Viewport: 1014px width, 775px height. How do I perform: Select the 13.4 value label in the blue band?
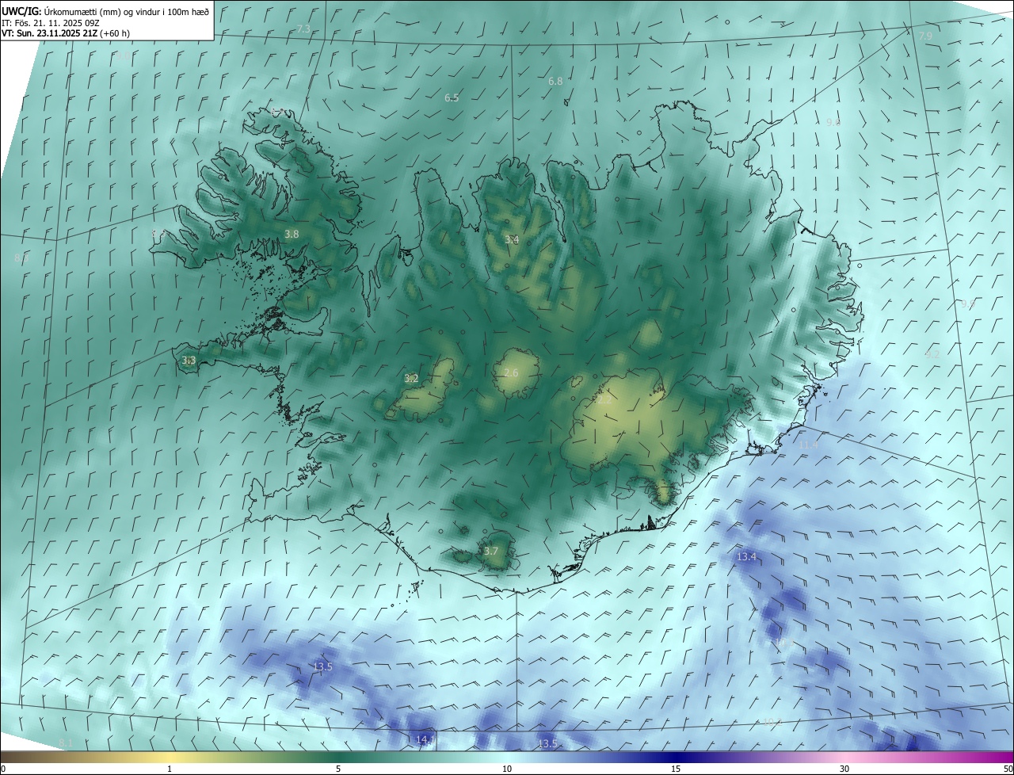[746, 558]
